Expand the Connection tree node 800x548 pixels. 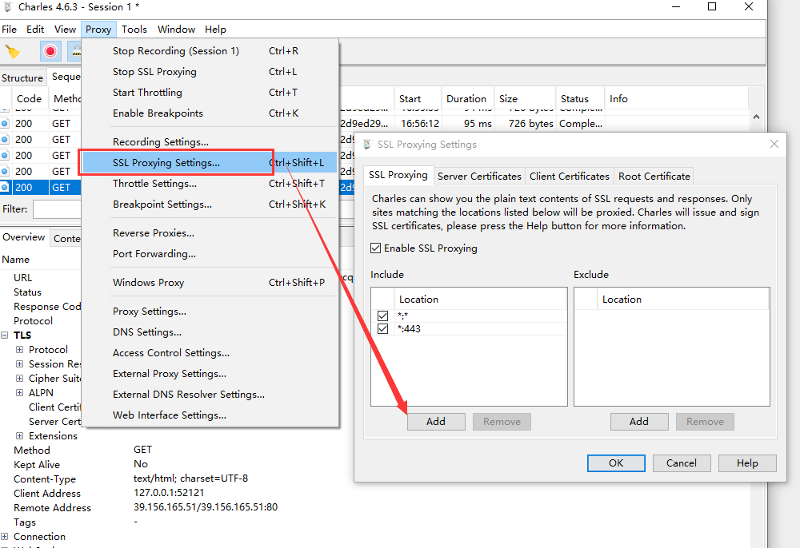click(5, 537)
